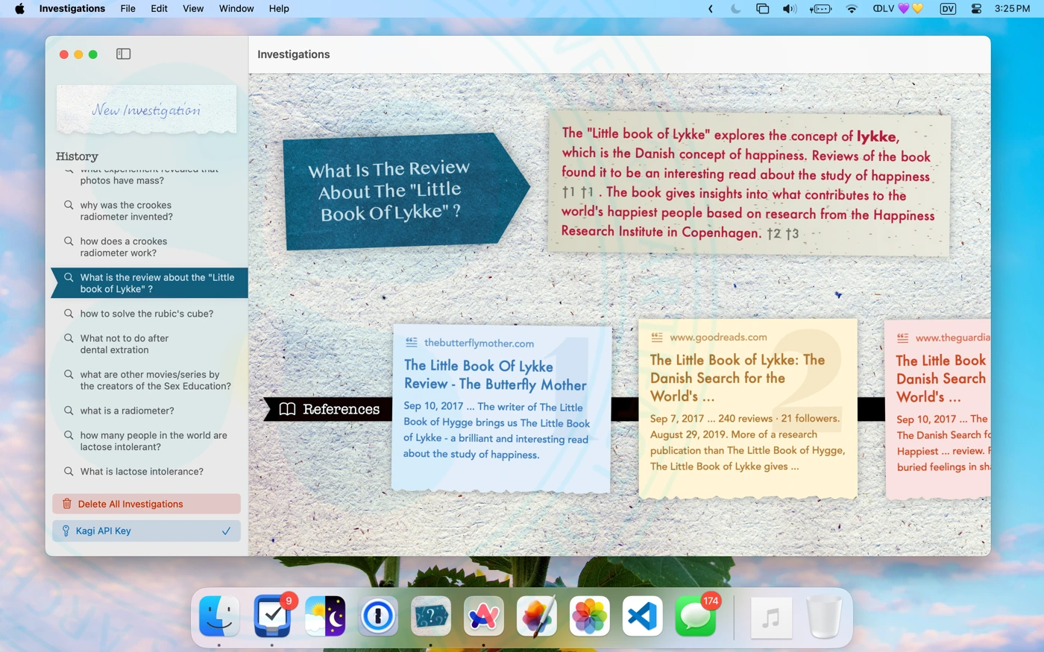
Task: Select "how to solve the rubic's cube?" history item
Action: point(146,314)
